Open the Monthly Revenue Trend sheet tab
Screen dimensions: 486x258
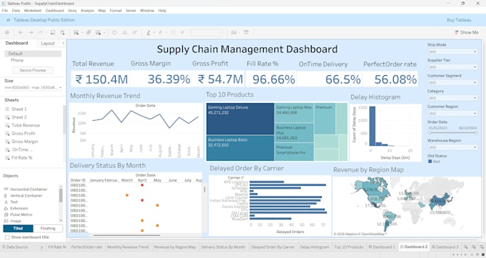[x=128, y=247]
